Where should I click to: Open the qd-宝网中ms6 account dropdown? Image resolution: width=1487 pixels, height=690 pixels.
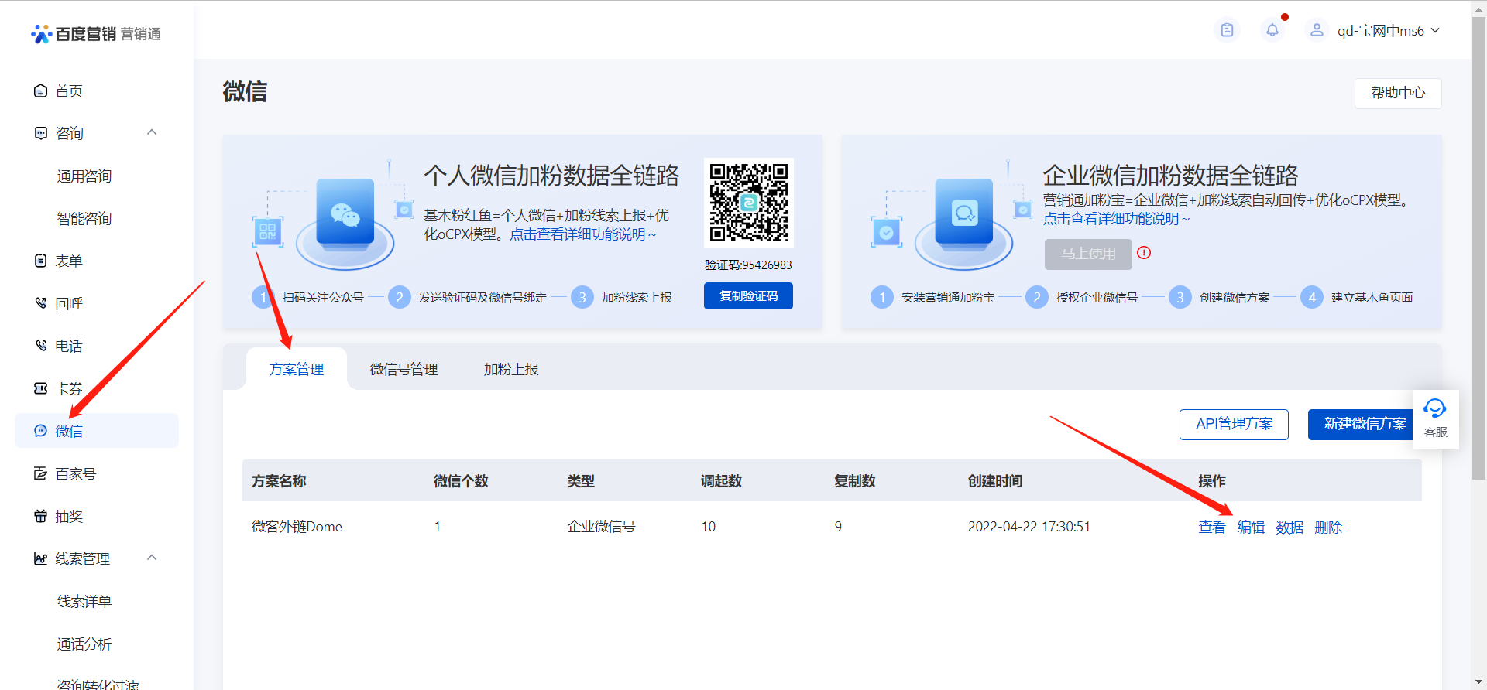pyautogui.click(x=1380, y=31)
